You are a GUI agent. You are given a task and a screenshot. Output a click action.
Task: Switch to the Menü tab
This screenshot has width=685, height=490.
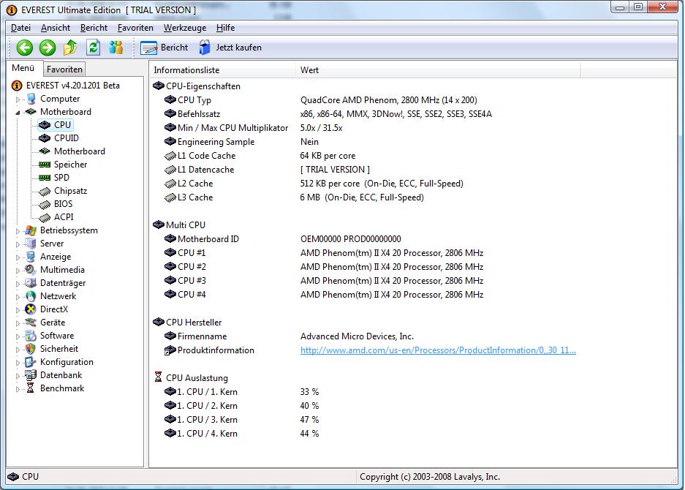click(23, 68)
